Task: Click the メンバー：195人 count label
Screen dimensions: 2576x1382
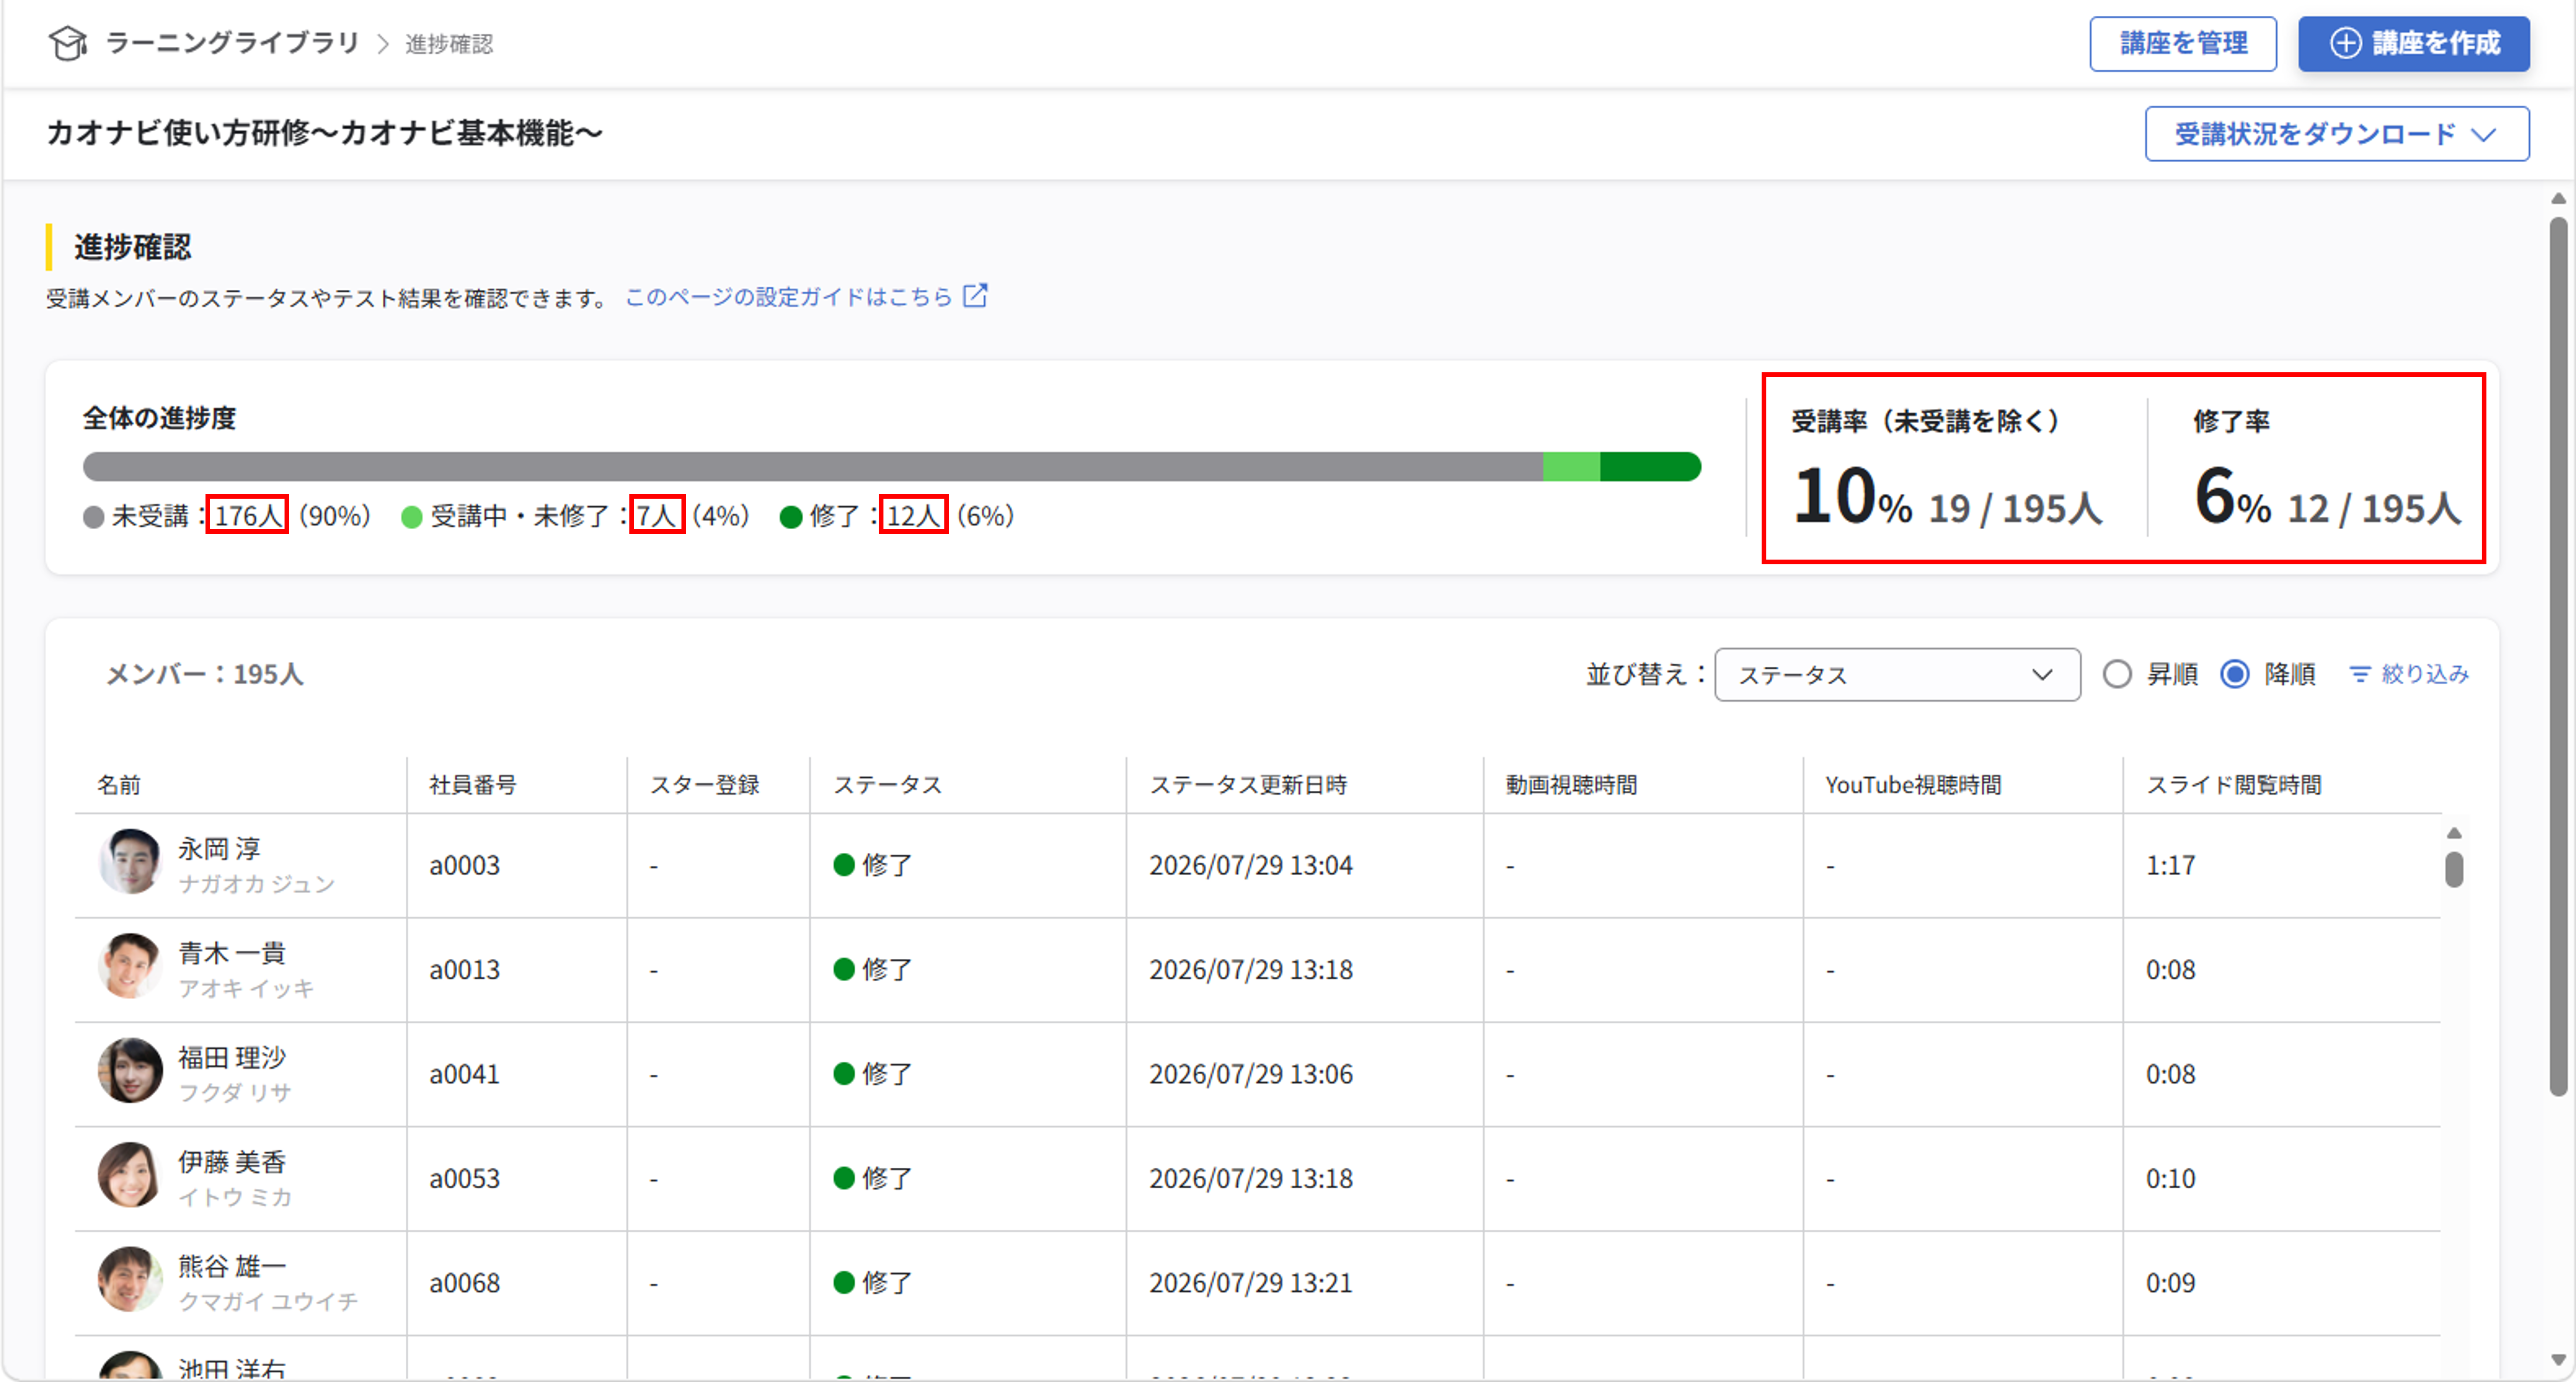Action: click(x=205, y=675)
